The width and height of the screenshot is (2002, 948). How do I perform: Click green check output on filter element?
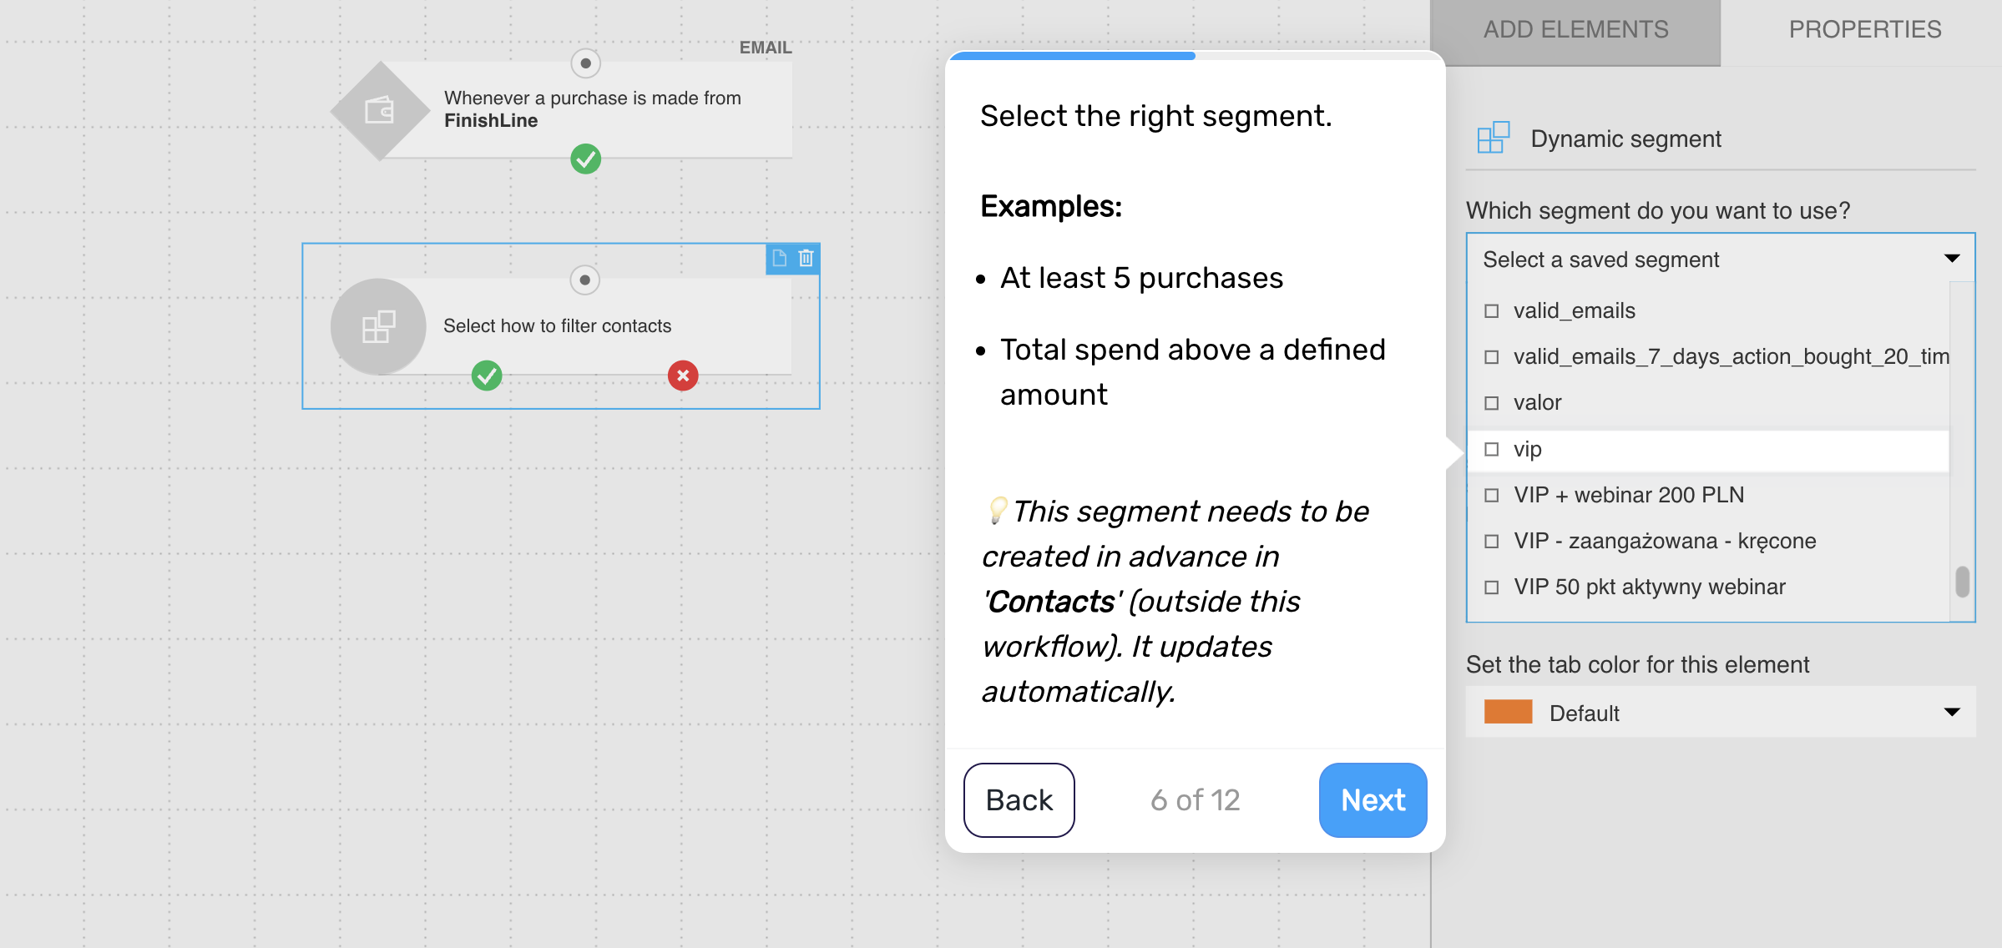coord(487,376)
